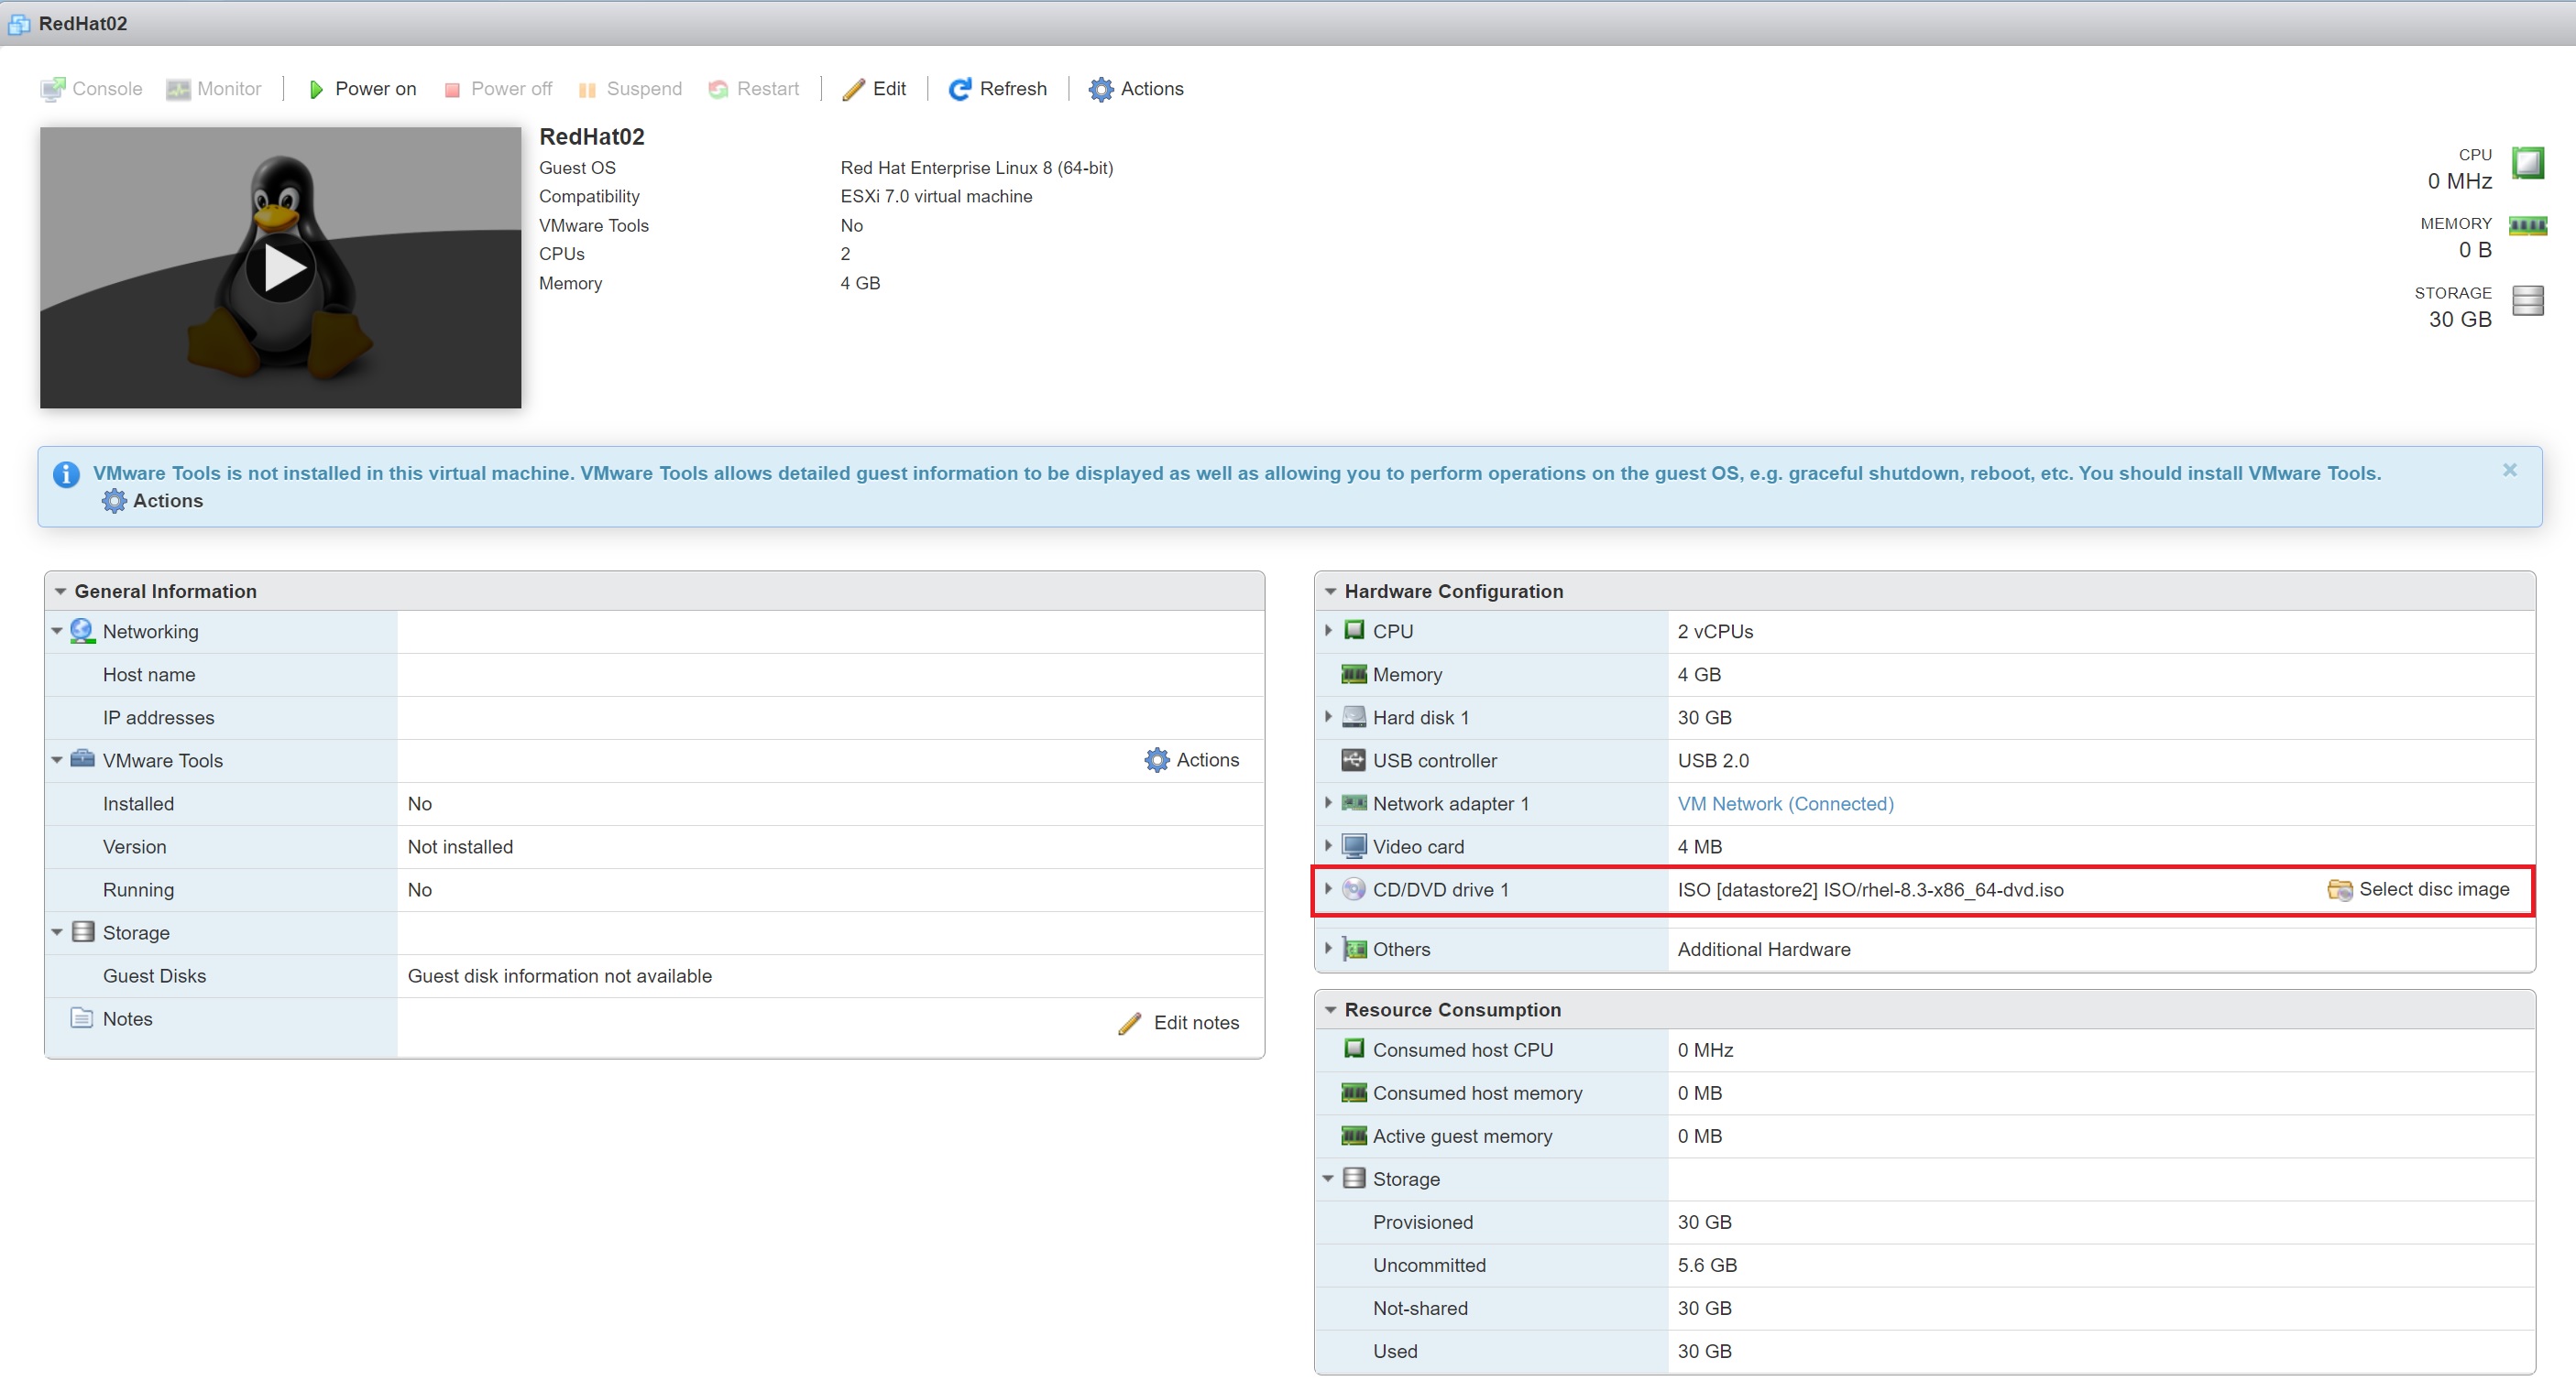Click the Refresh toolbar icon
Viewport: 2576px width, 1391px height.
coord(959,90)
